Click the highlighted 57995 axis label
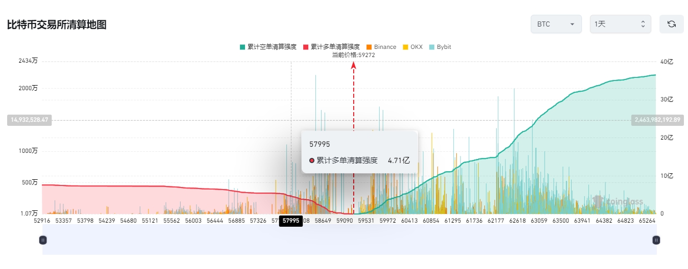The image size is (688, 269). point(291,221)
